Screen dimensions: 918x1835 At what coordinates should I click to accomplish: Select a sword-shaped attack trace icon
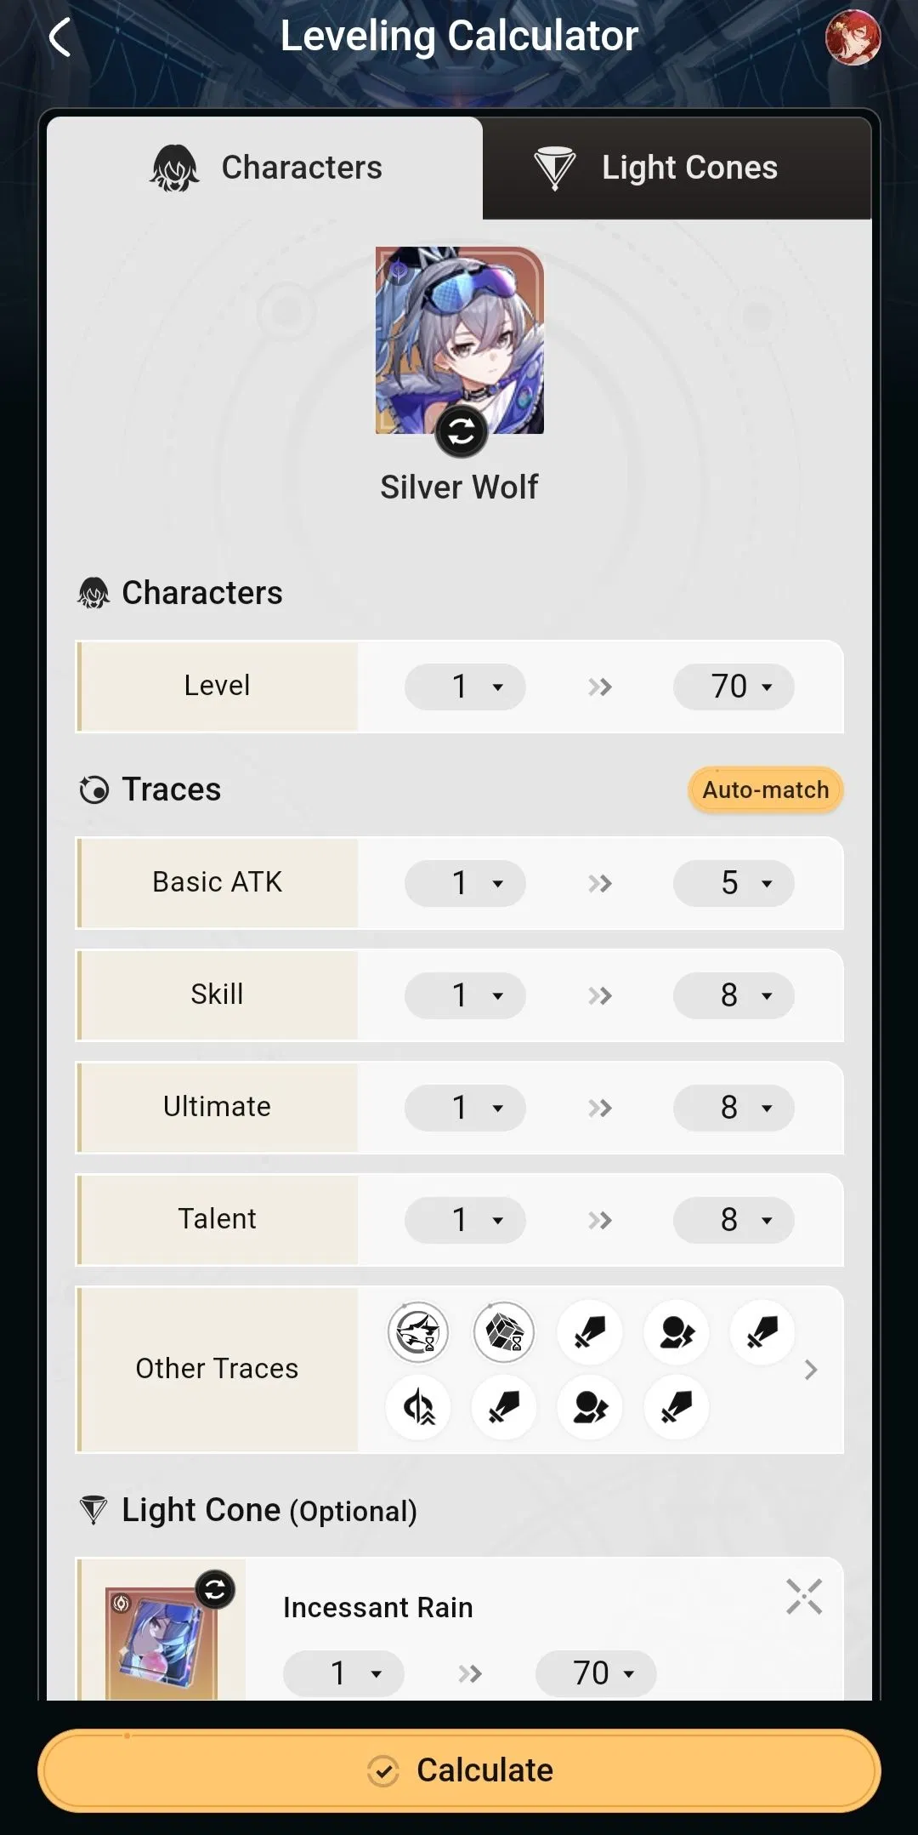tap(589, 1333)
